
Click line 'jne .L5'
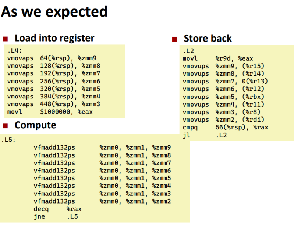click(56, 217)
